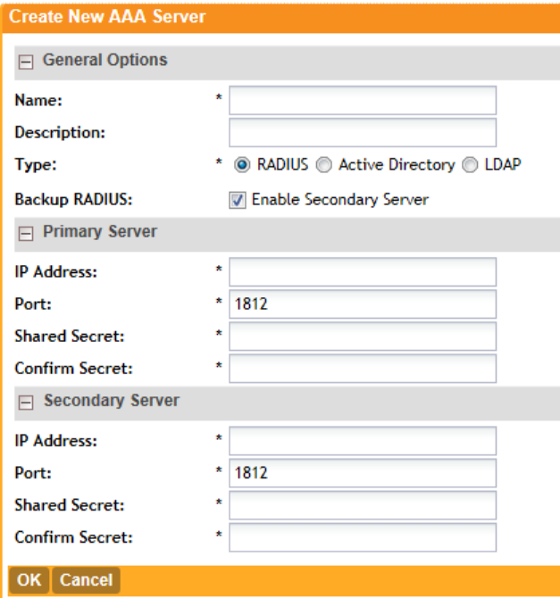The image size is (560, 598).
Task: Focus Primary Server Shared Secret field
Action: click(362, 336)
